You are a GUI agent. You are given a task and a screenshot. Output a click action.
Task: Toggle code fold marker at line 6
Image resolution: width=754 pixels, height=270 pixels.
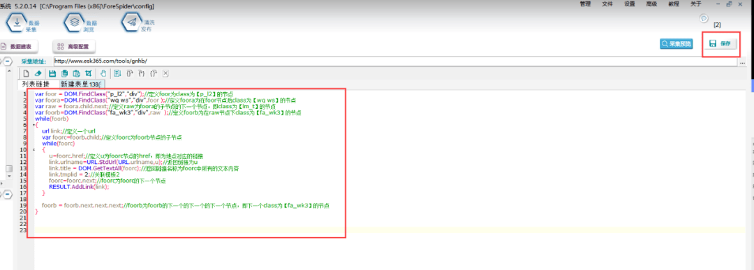tap(34, 125)
